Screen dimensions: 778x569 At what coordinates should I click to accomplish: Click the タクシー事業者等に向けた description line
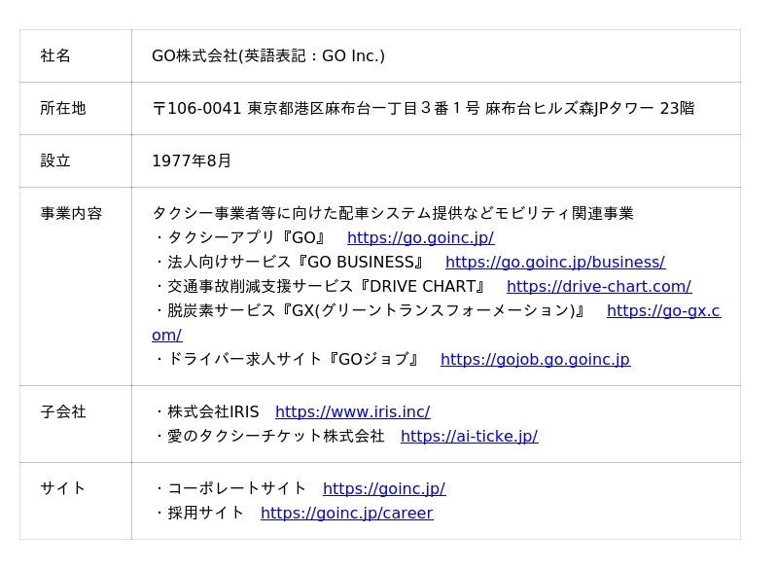(x=392, y=214)
